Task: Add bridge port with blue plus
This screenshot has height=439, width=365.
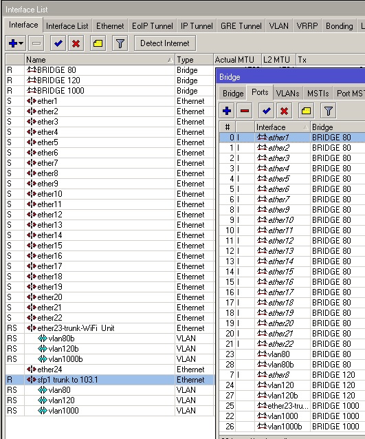Action: point(227,111)
